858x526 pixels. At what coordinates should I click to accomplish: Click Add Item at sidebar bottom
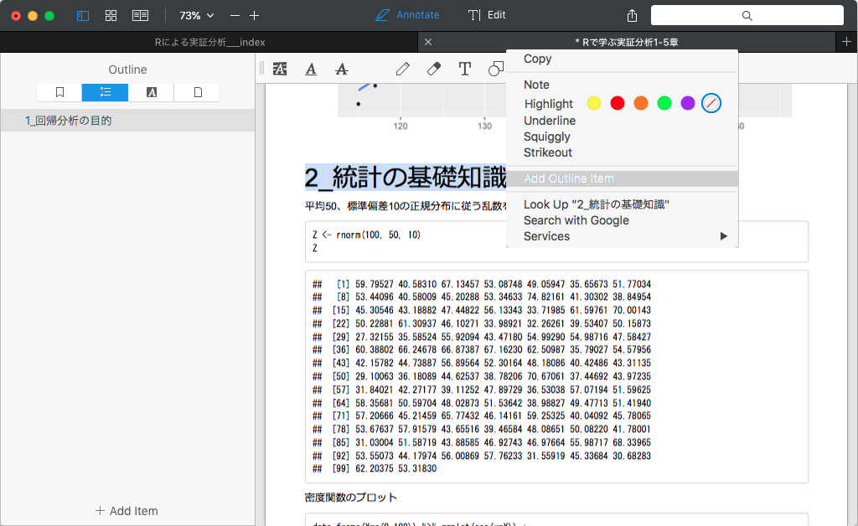pos(126,510)
